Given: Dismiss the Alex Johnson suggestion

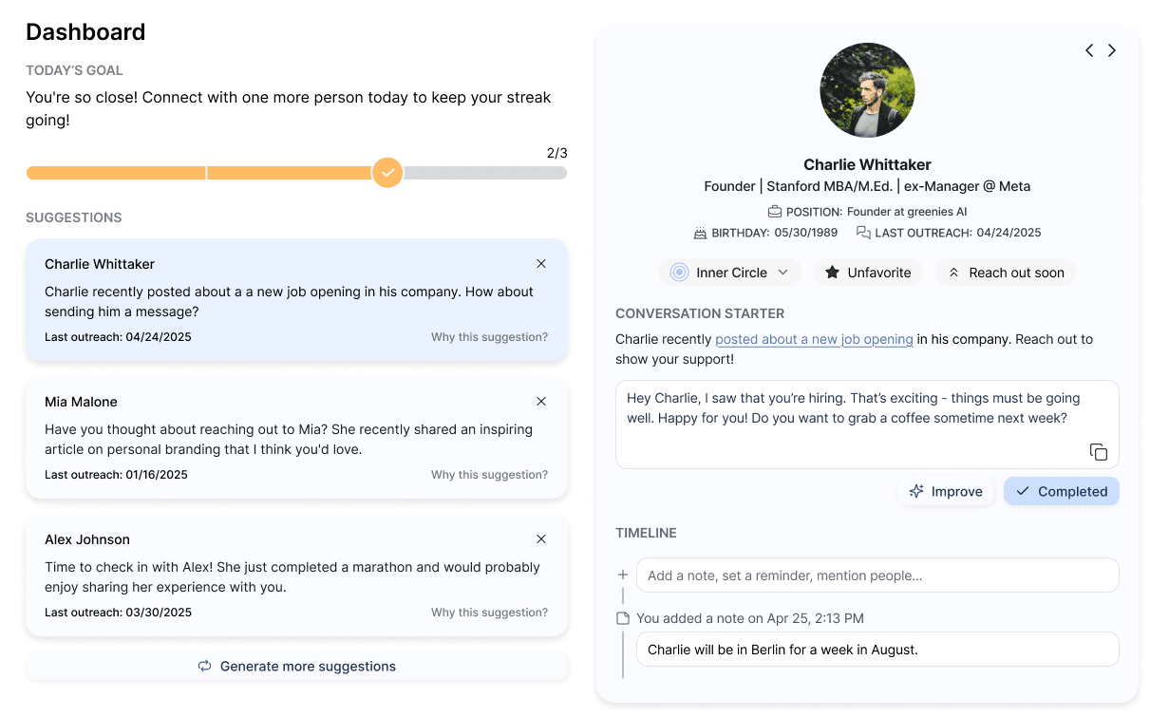Looking at the screenshot, I should [541, 538].
